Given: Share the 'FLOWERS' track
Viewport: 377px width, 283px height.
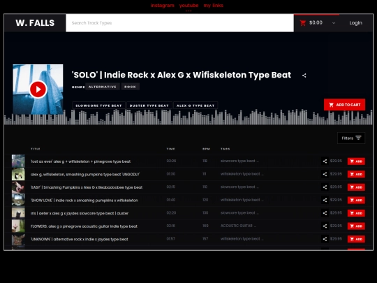Looking at the screenshot, I should click(325, 226).
